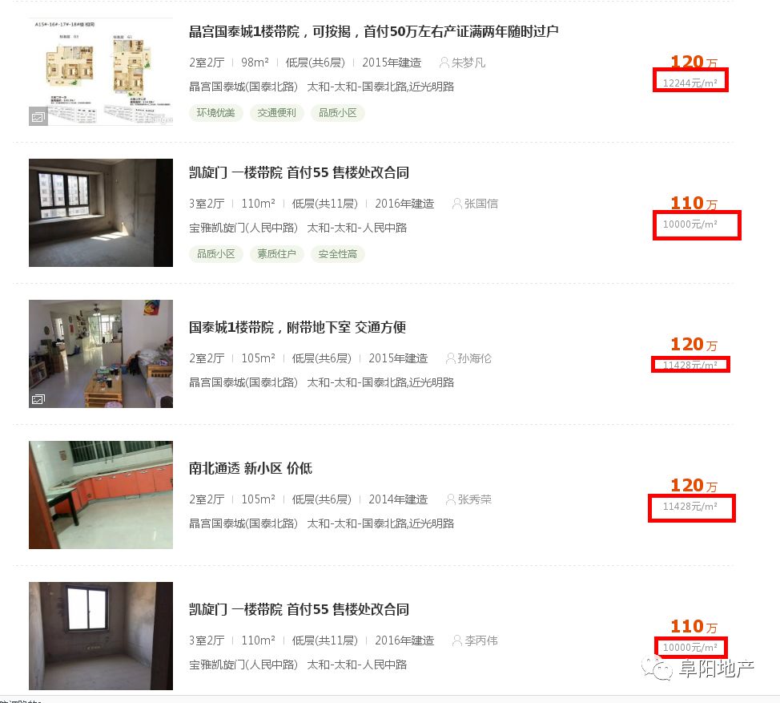View the empty room with bay window thumbnail
The width and height of the screenshot is (780, 703).
pyautogui.click(x=101, y=212)
